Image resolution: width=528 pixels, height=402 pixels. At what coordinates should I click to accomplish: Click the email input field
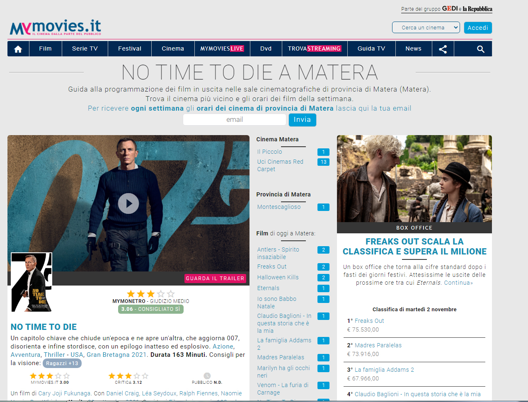(x=235, y=120)
